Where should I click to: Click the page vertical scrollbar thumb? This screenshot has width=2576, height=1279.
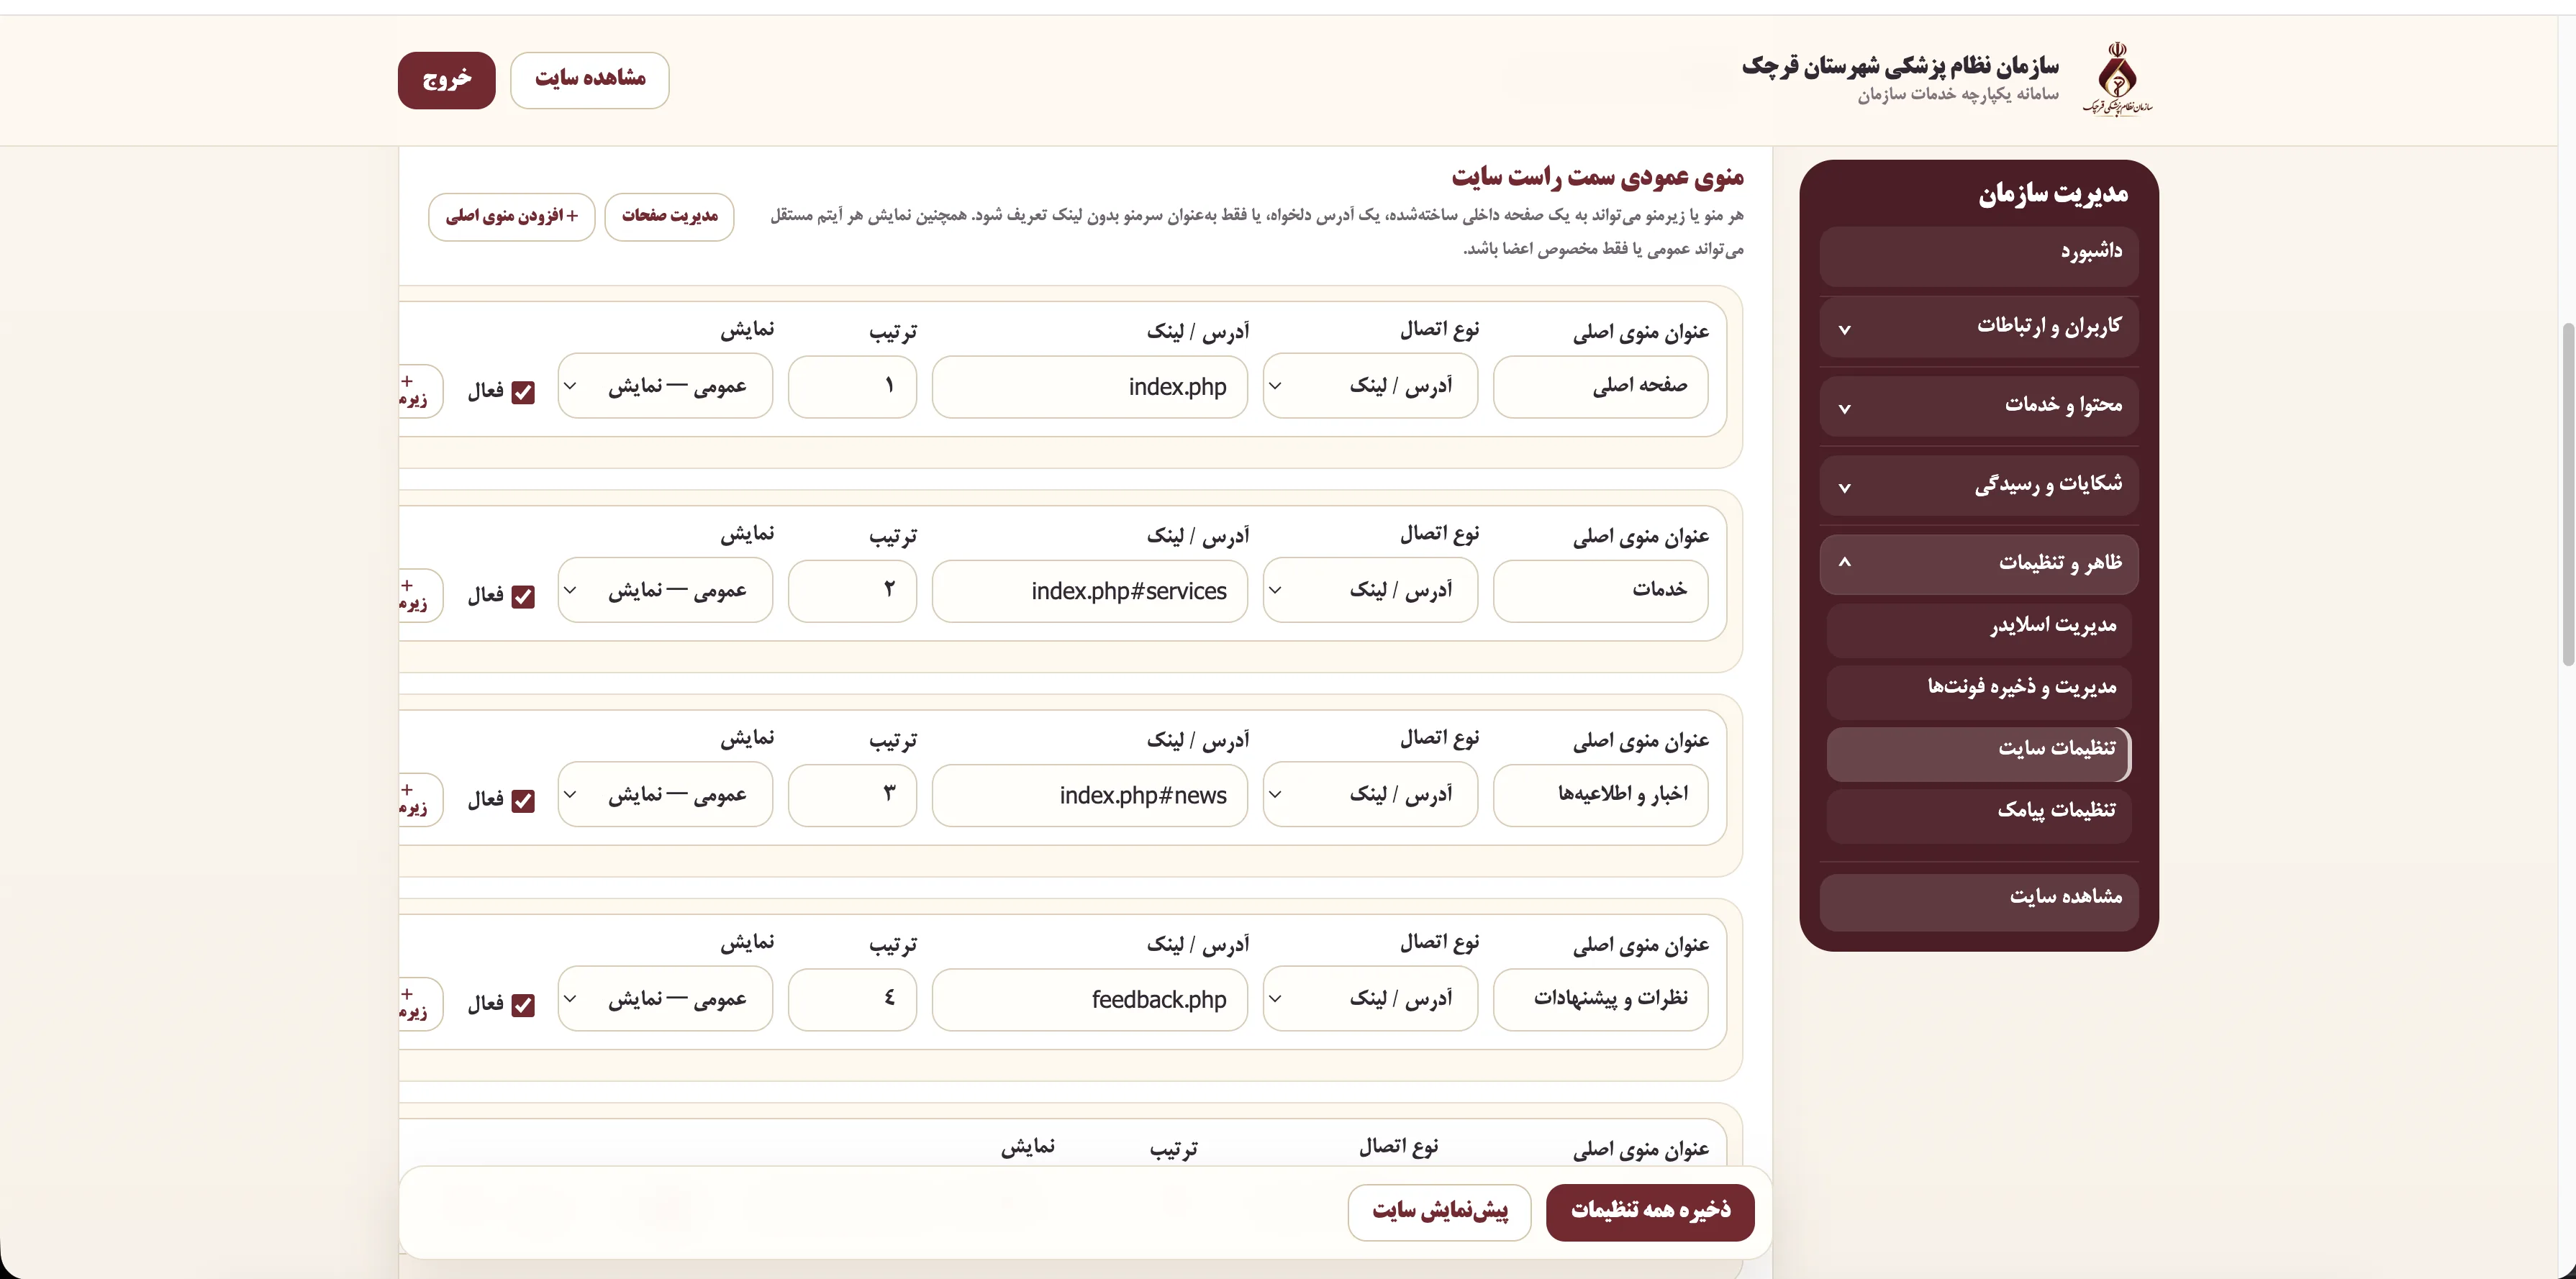click(x=2567, y=494)
